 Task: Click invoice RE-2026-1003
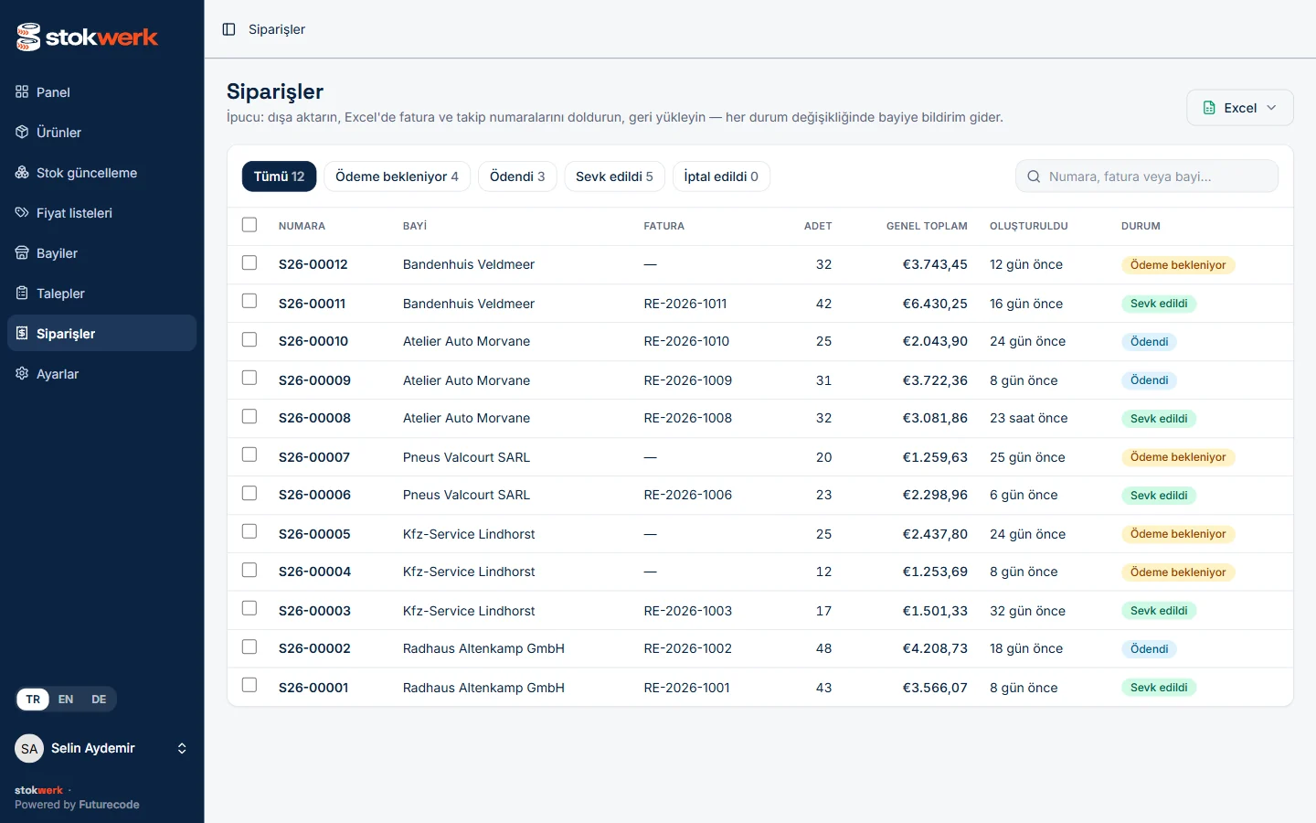pyautogui.click(x=688, y=611)
